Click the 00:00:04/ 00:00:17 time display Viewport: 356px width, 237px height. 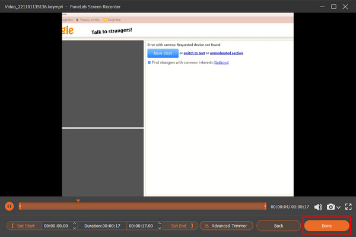(290, 207)
